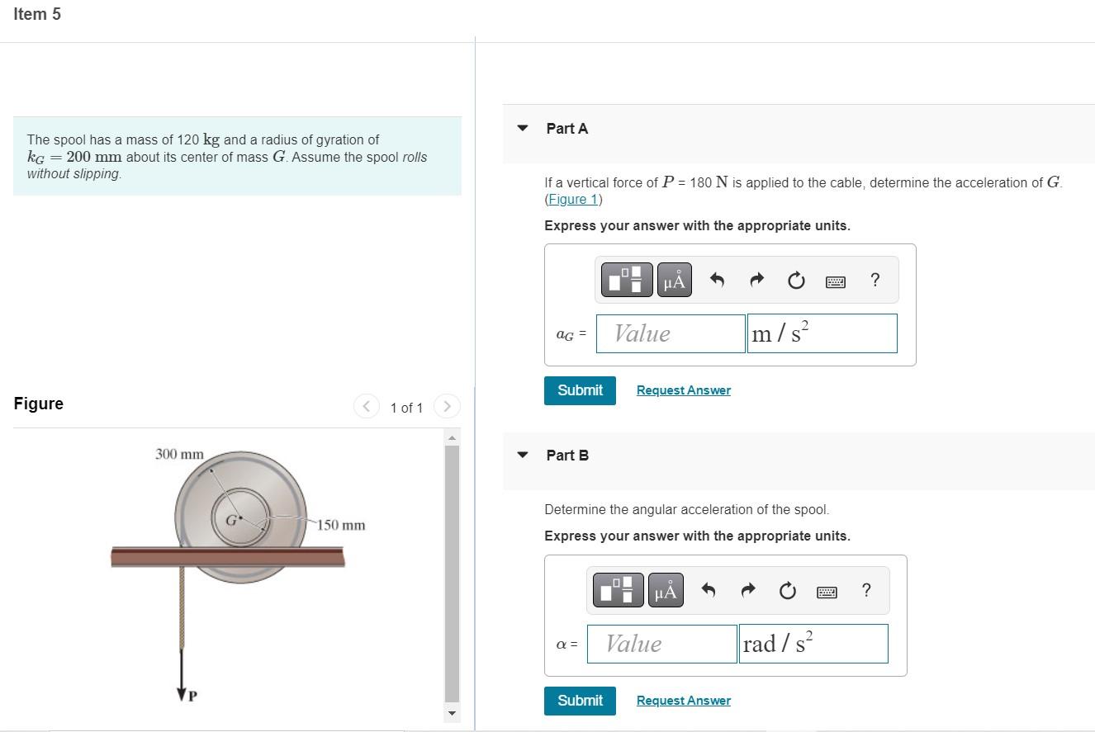This screenshot has height=732, width=1095.
Task: Click the figure scrollbar down arrow
Action: coord(452,713)
